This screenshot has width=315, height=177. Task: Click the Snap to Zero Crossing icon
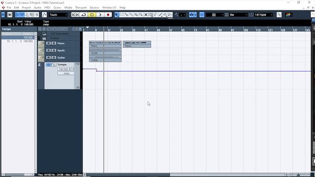pos(279,15)
